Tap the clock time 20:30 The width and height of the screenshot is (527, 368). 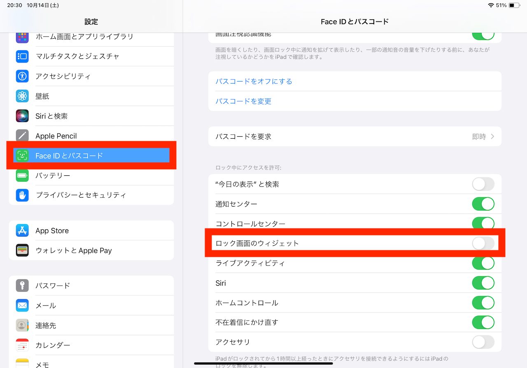click(x=15, y=5)
